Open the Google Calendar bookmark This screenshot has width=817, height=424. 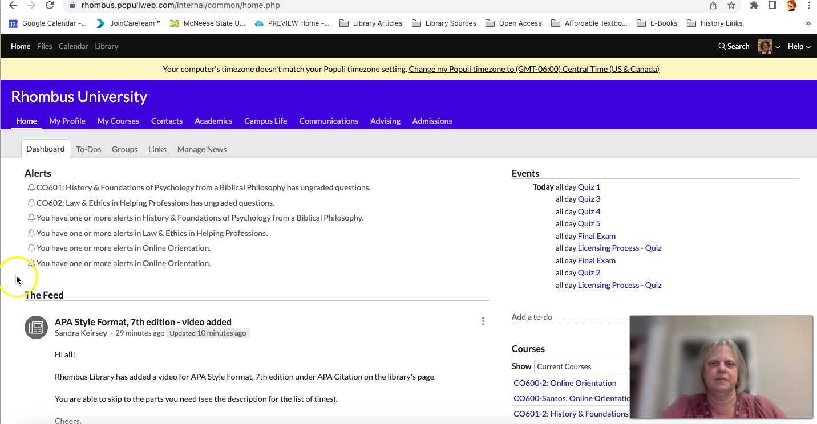coord(48,23)
